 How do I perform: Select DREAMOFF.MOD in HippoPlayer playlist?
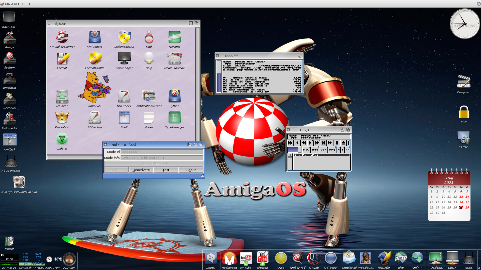[x=322, y=155]
